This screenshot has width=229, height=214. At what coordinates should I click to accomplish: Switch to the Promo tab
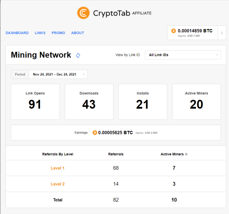coord(58,33)
